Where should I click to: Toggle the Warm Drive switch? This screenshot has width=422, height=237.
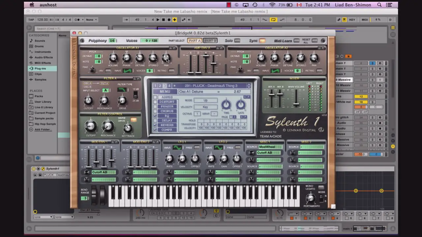[134, 120]
